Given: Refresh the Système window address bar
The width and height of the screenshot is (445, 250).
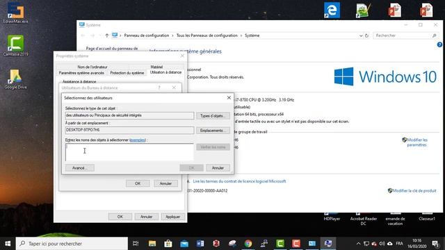Looking at the screenshot, I should 366,35.
